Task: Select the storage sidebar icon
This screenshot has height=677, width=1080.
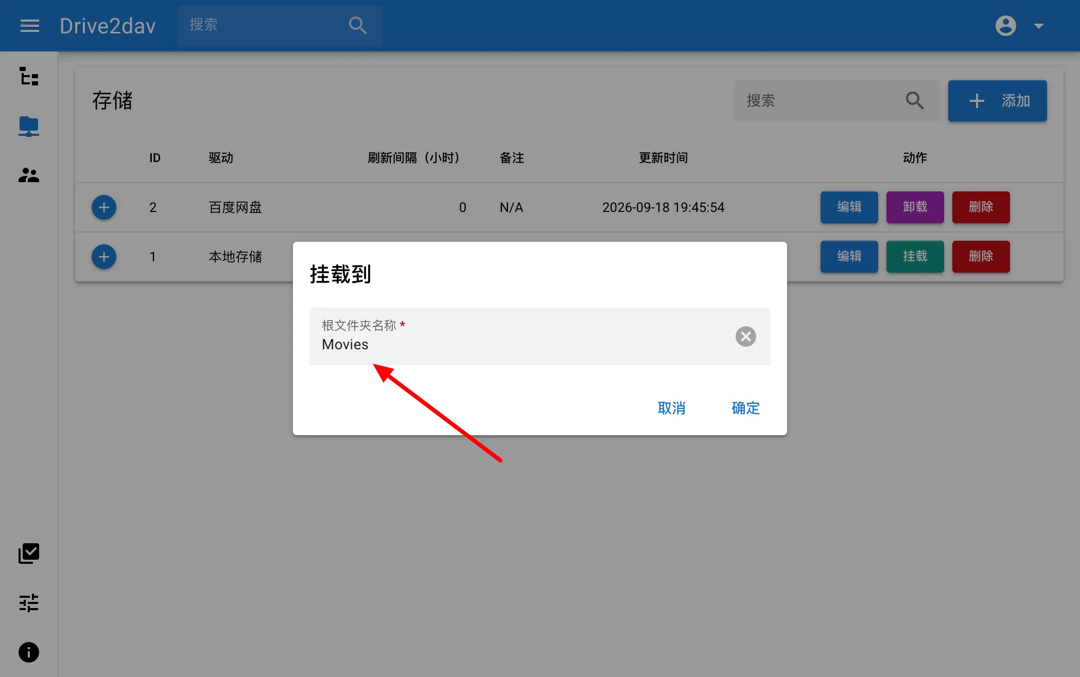Action: click(29, 126)
